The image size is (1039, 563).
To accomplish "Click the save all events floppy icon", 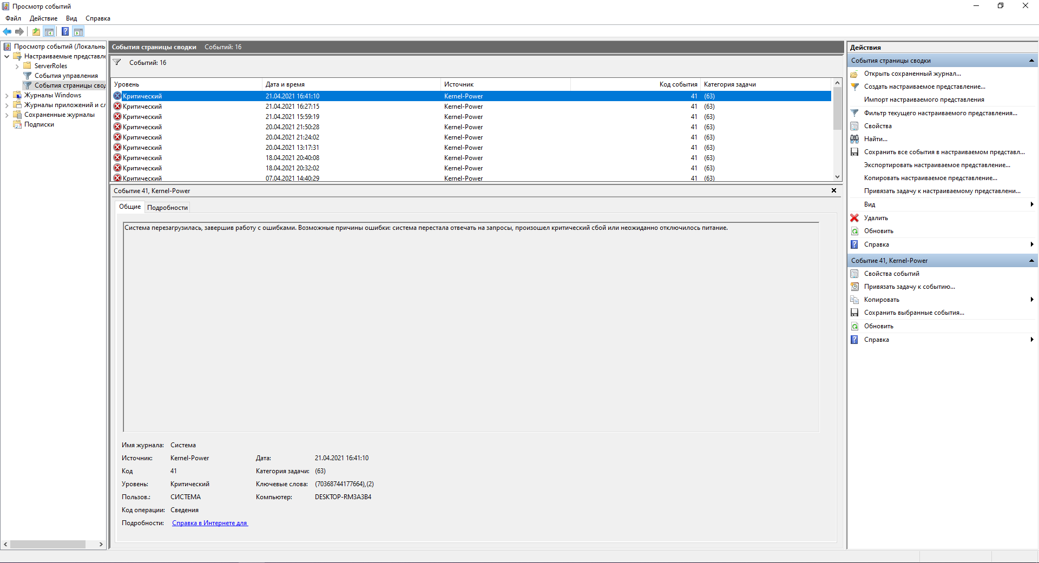I will [854, 152].
